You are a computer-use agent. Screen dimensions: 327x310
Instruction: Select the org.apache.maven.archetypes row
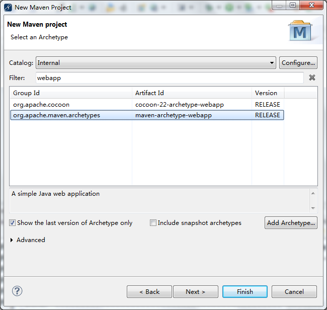coord(147,115)
